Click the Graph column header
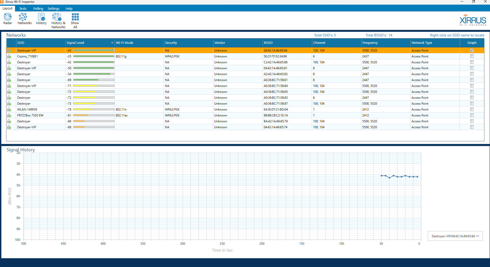This screenshot has width=490, height=267. point(472,43)
